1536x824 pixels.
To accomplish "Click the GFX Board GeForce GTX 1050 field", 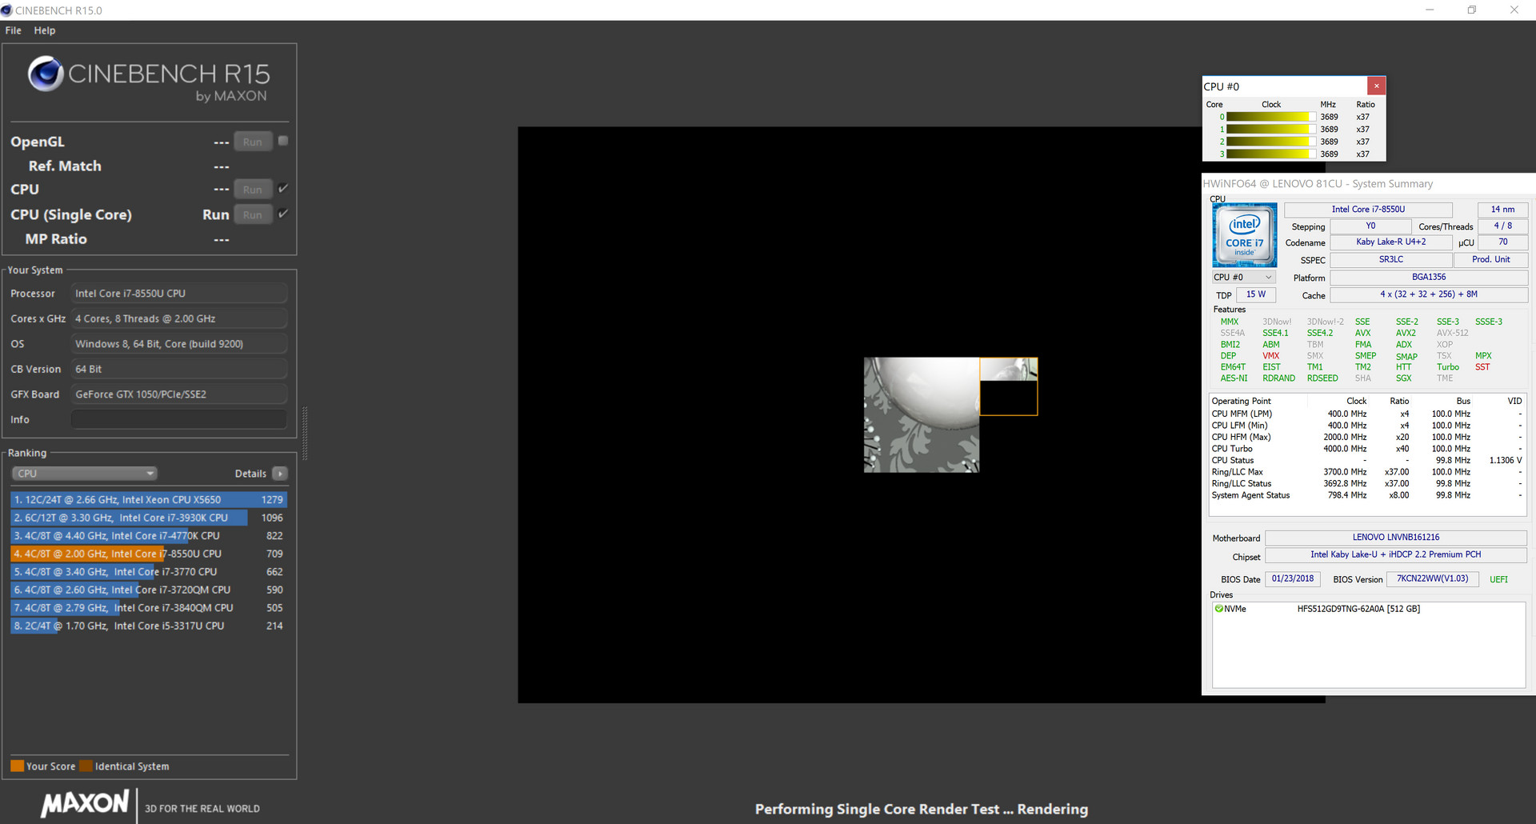I will point(179,394).
